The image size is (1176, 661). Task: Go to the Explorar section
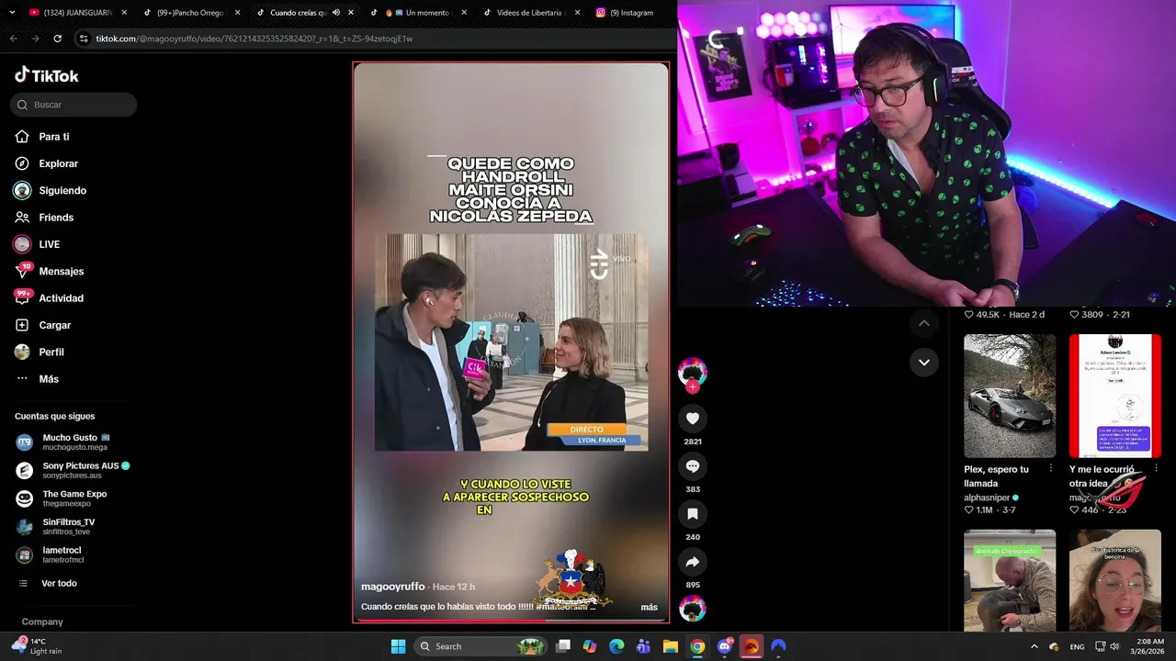[x=58, y=163]
